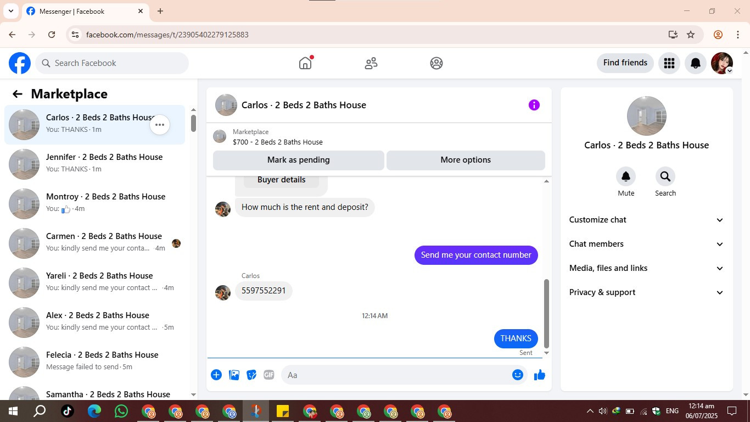Reload the page in the browser
750x422 pixels.
click(52, 35)
